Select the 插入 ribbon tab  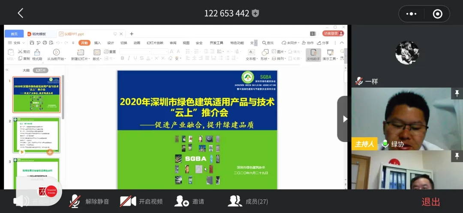(97, 43)
